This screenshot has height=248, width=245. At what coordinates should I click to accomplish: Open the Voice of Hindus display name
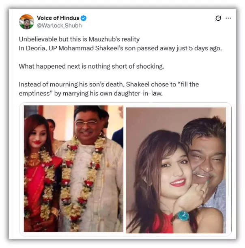58,18
